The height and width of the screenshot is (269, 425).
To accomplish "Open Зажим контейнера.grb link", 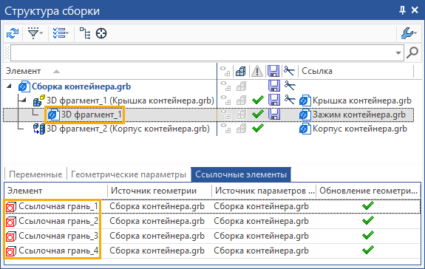I will click(x=359, y=115).
